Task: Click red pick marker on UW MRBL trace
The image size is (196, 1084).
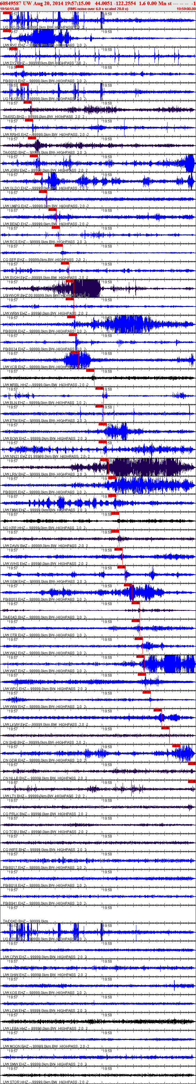Action: pos(90,370)
